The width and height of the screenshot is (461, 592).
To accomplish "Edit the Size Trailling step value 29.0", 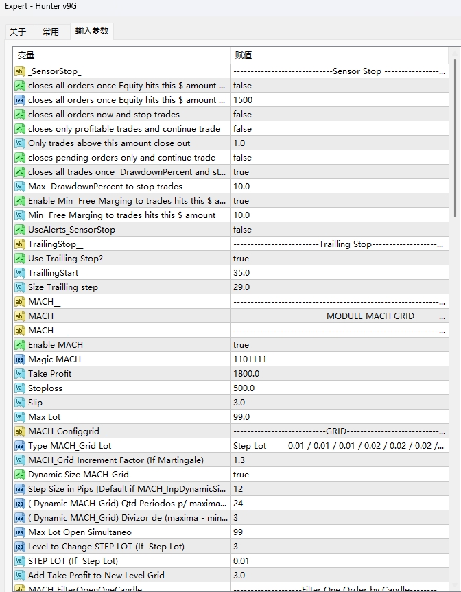I will pos(340,287).
